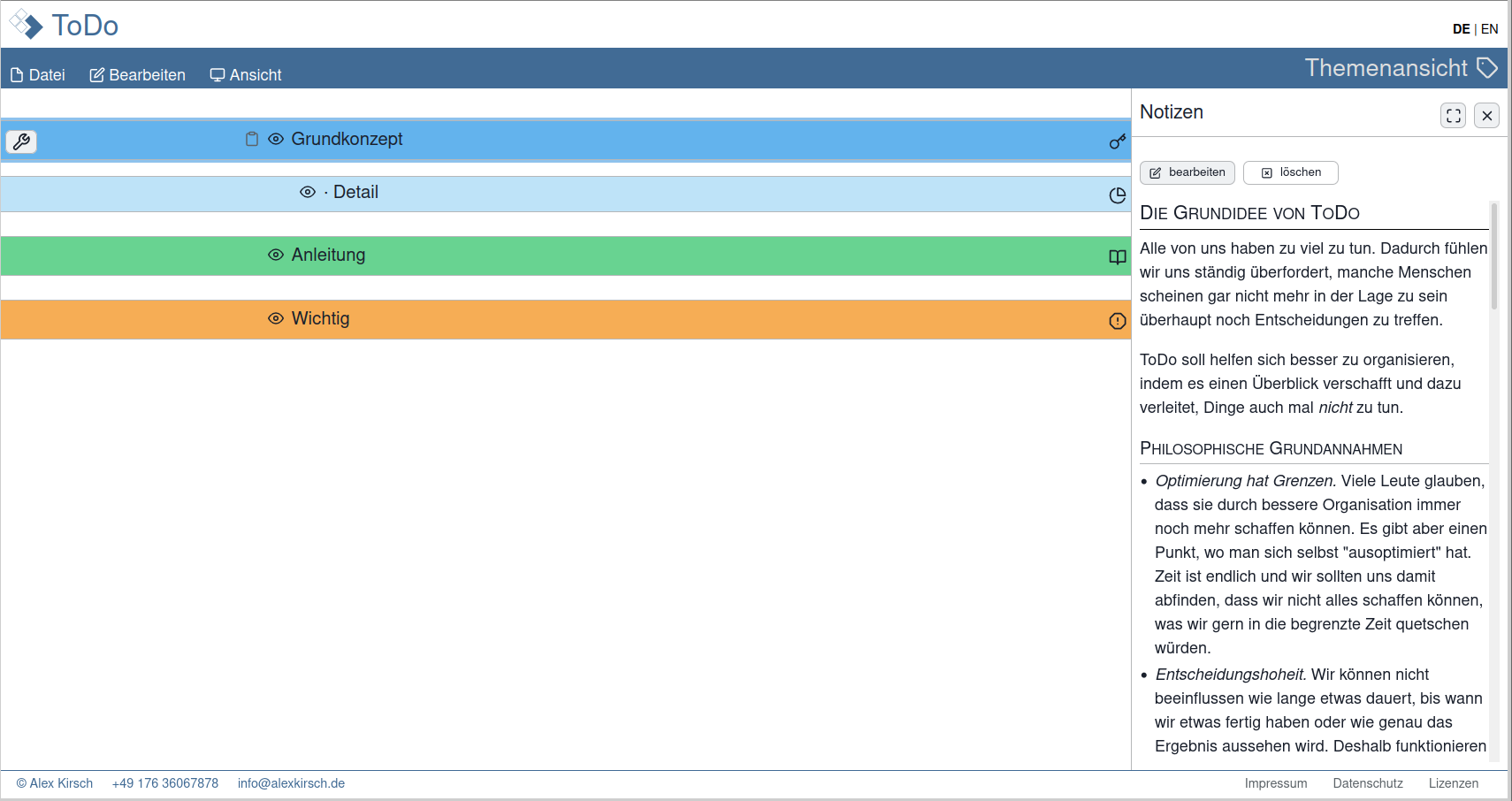This screenshot has height=801, width=1512.
Task: Click the Notizen panel title
Action: 1172,112
